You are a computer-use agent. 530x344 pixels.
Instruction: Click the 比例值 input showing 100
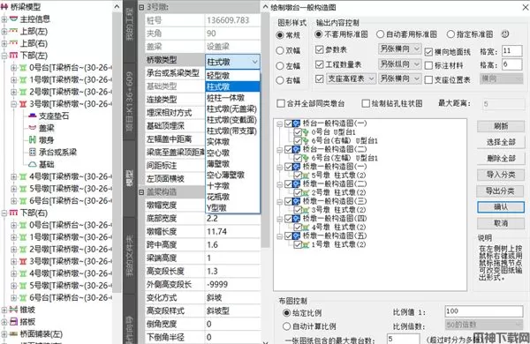[484, 311]
